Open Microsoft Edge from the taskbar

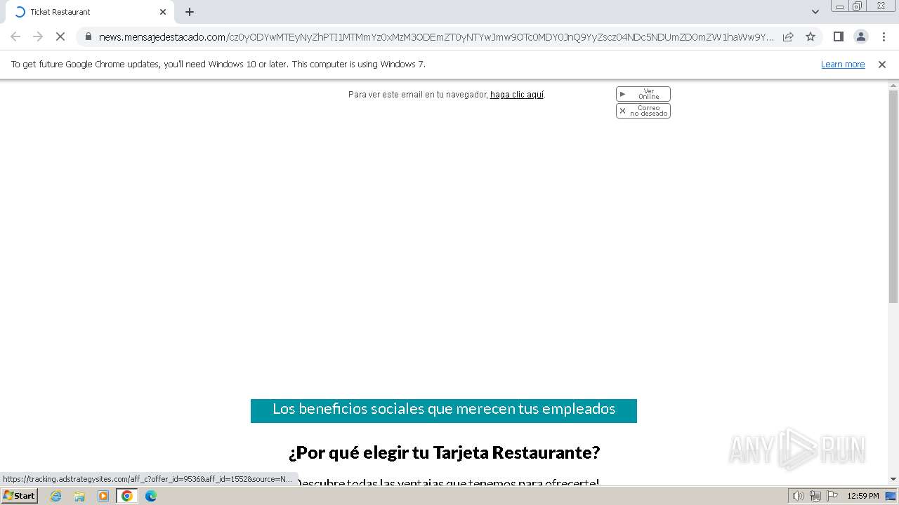click(x=150, y=496)
